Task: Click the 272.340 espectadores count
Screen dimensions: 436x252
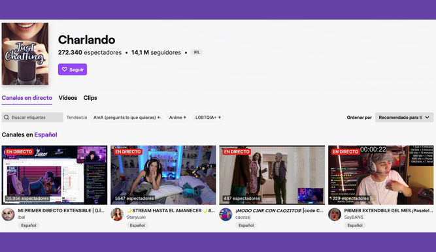Action: (90, 52)
